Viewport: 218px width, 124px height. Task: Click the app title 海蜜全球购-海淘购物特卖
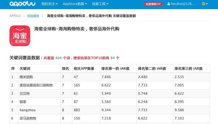77,29
